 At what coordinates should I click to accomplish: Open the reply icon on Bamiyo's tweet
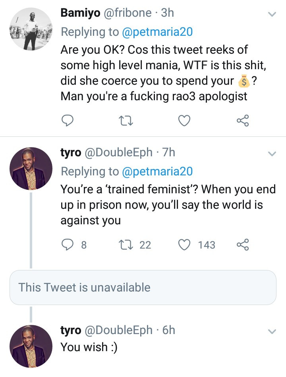tap(68, 120)
